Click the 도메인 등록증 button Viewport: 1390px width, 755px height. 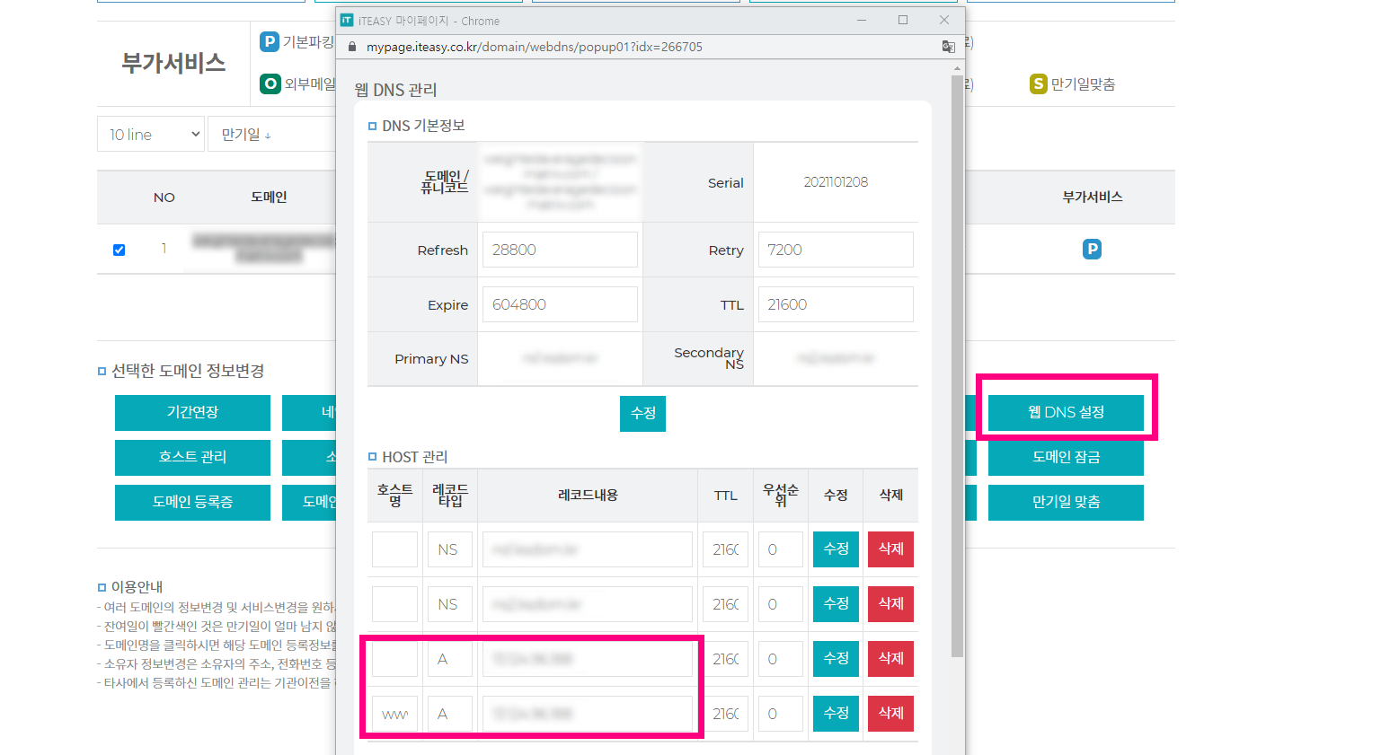(192, 502)
